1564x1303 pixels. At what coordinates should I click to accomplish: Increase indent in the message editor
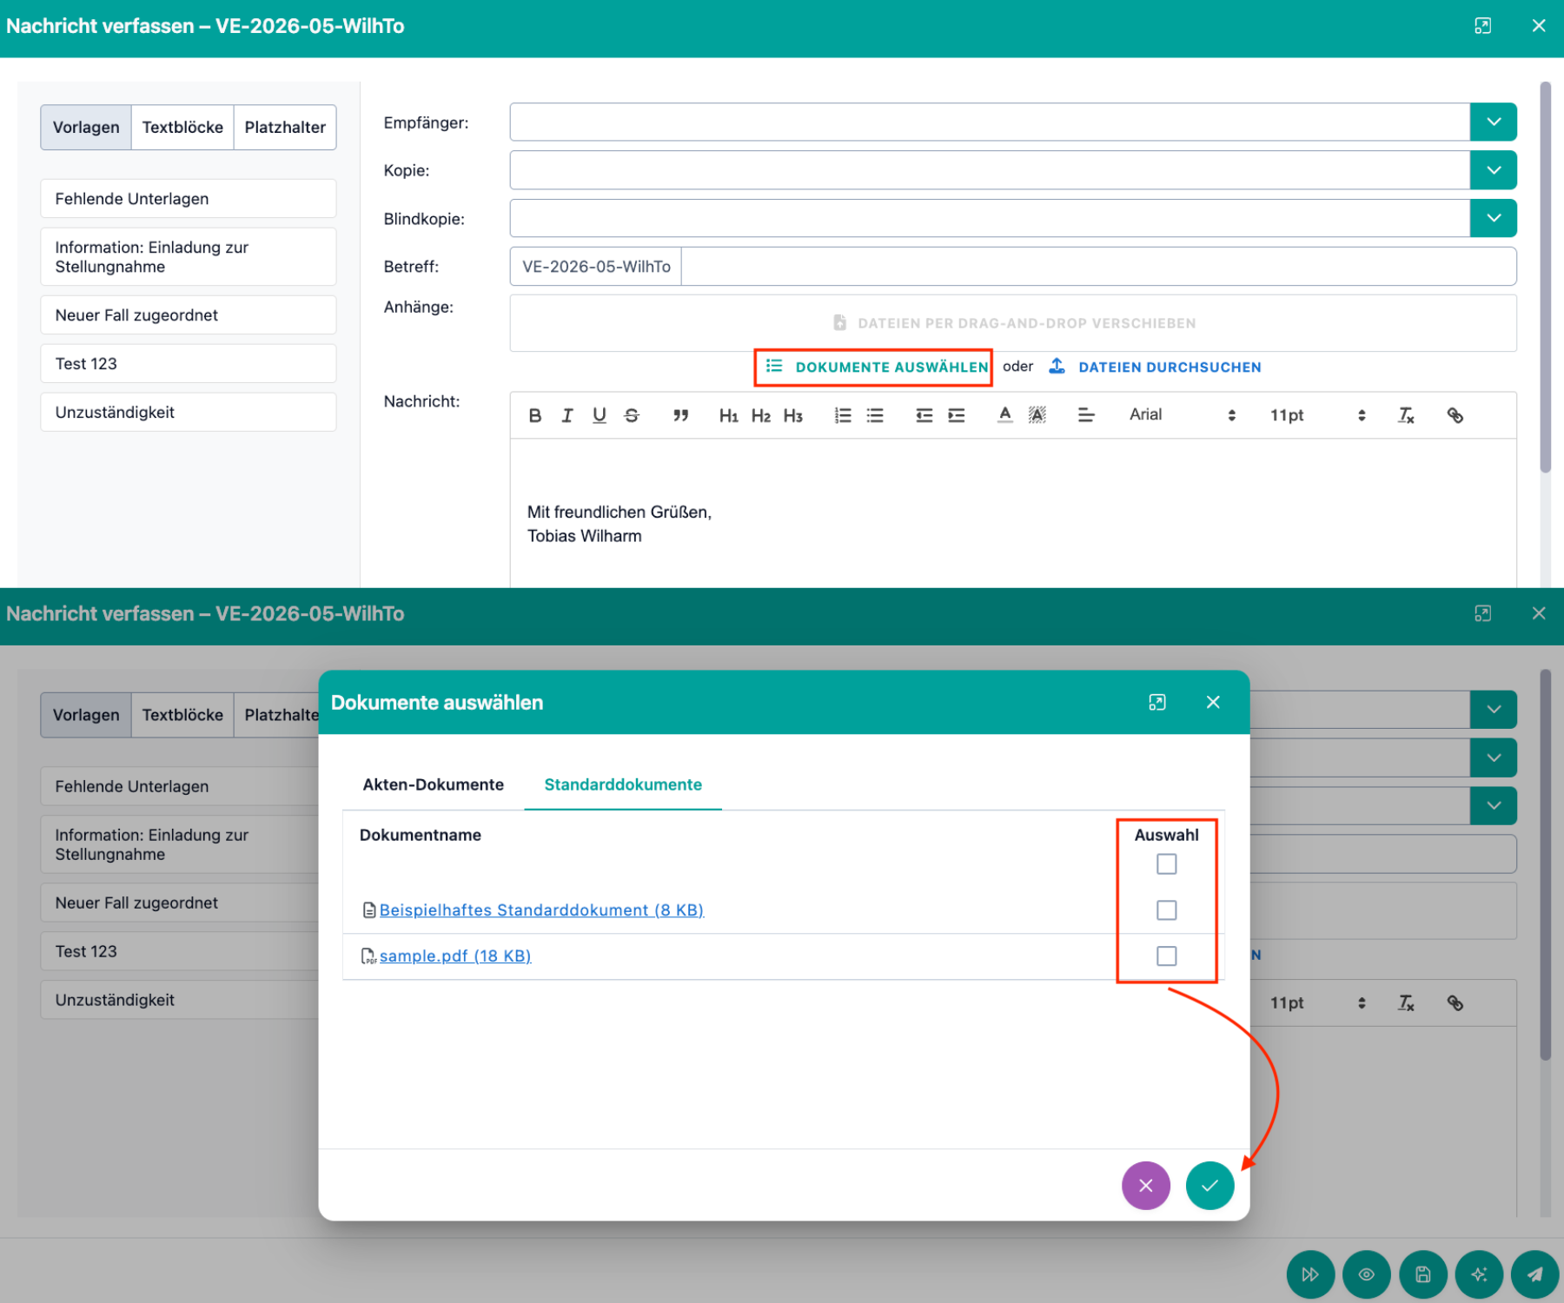957,415
